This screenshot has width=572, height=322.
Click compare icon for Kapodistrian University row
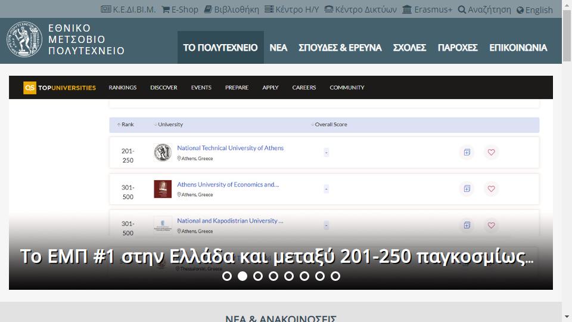tap(467, 225)
